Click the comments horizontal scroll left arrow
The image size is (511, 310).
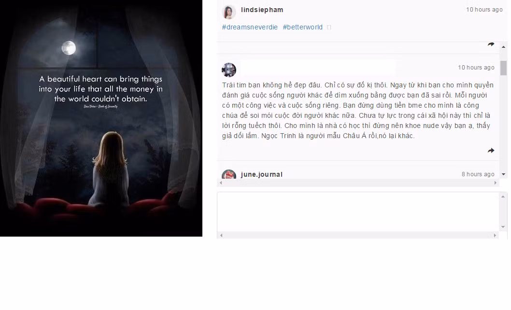point(221,183)
